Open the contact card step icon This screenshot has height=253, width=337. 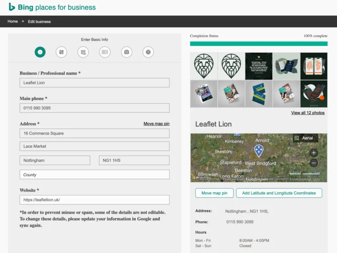pos(104,52)
